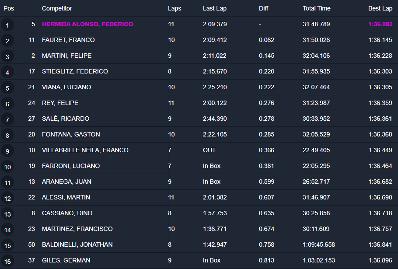Click the Pos column header
The width and height of the screenshot is (398, 269).
[x=9, y=8]
